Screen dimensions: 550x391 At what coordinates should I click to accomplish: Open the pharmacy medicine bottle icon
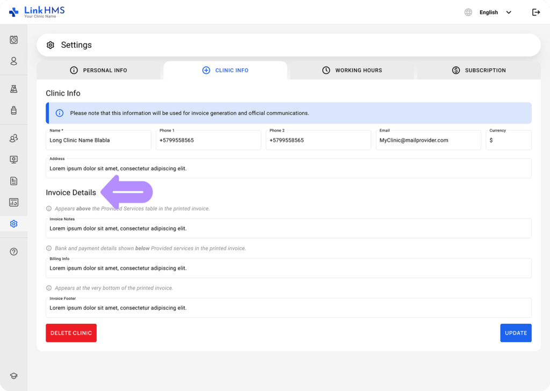coord(13,111)
